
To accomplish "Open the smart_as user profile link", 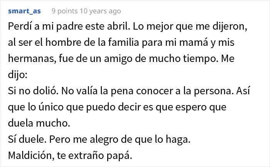I will coord(24,11).
